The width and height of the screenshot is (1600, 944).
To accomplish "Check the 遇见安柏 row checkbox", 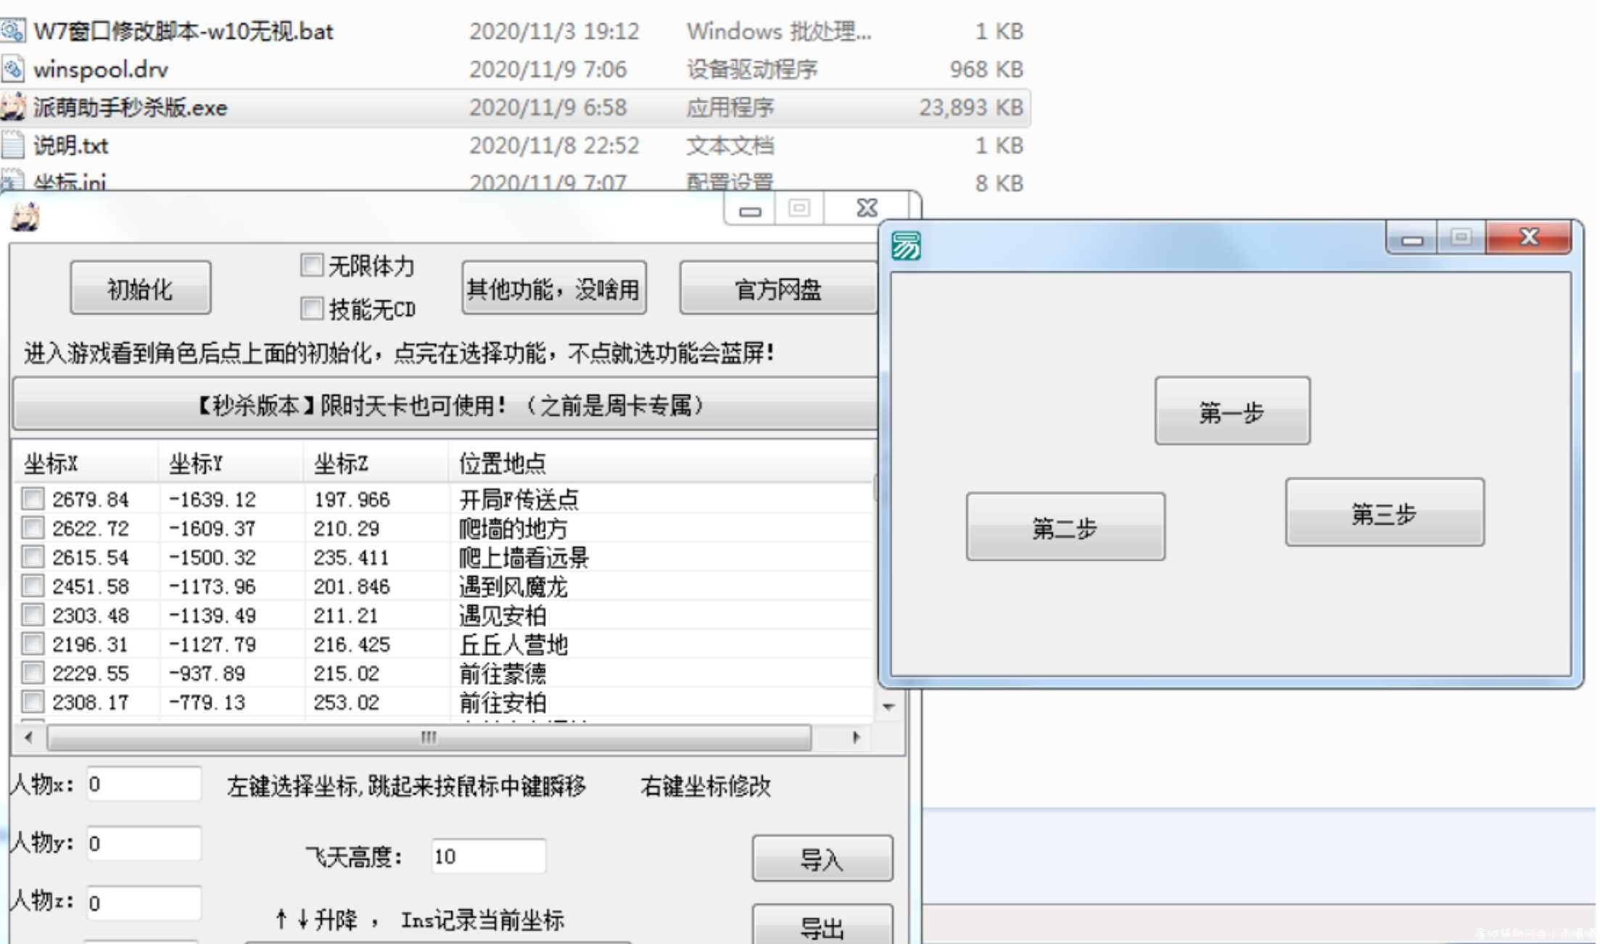I will click(x=33, y=615).
